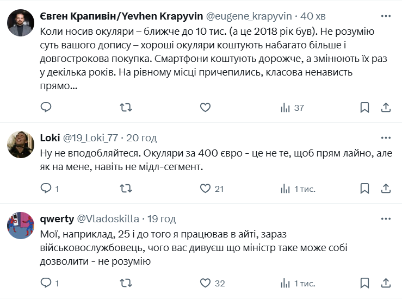Reply to Loki's tweet
Viewport: 402px width, 300px height.
[x=46, y=189]
